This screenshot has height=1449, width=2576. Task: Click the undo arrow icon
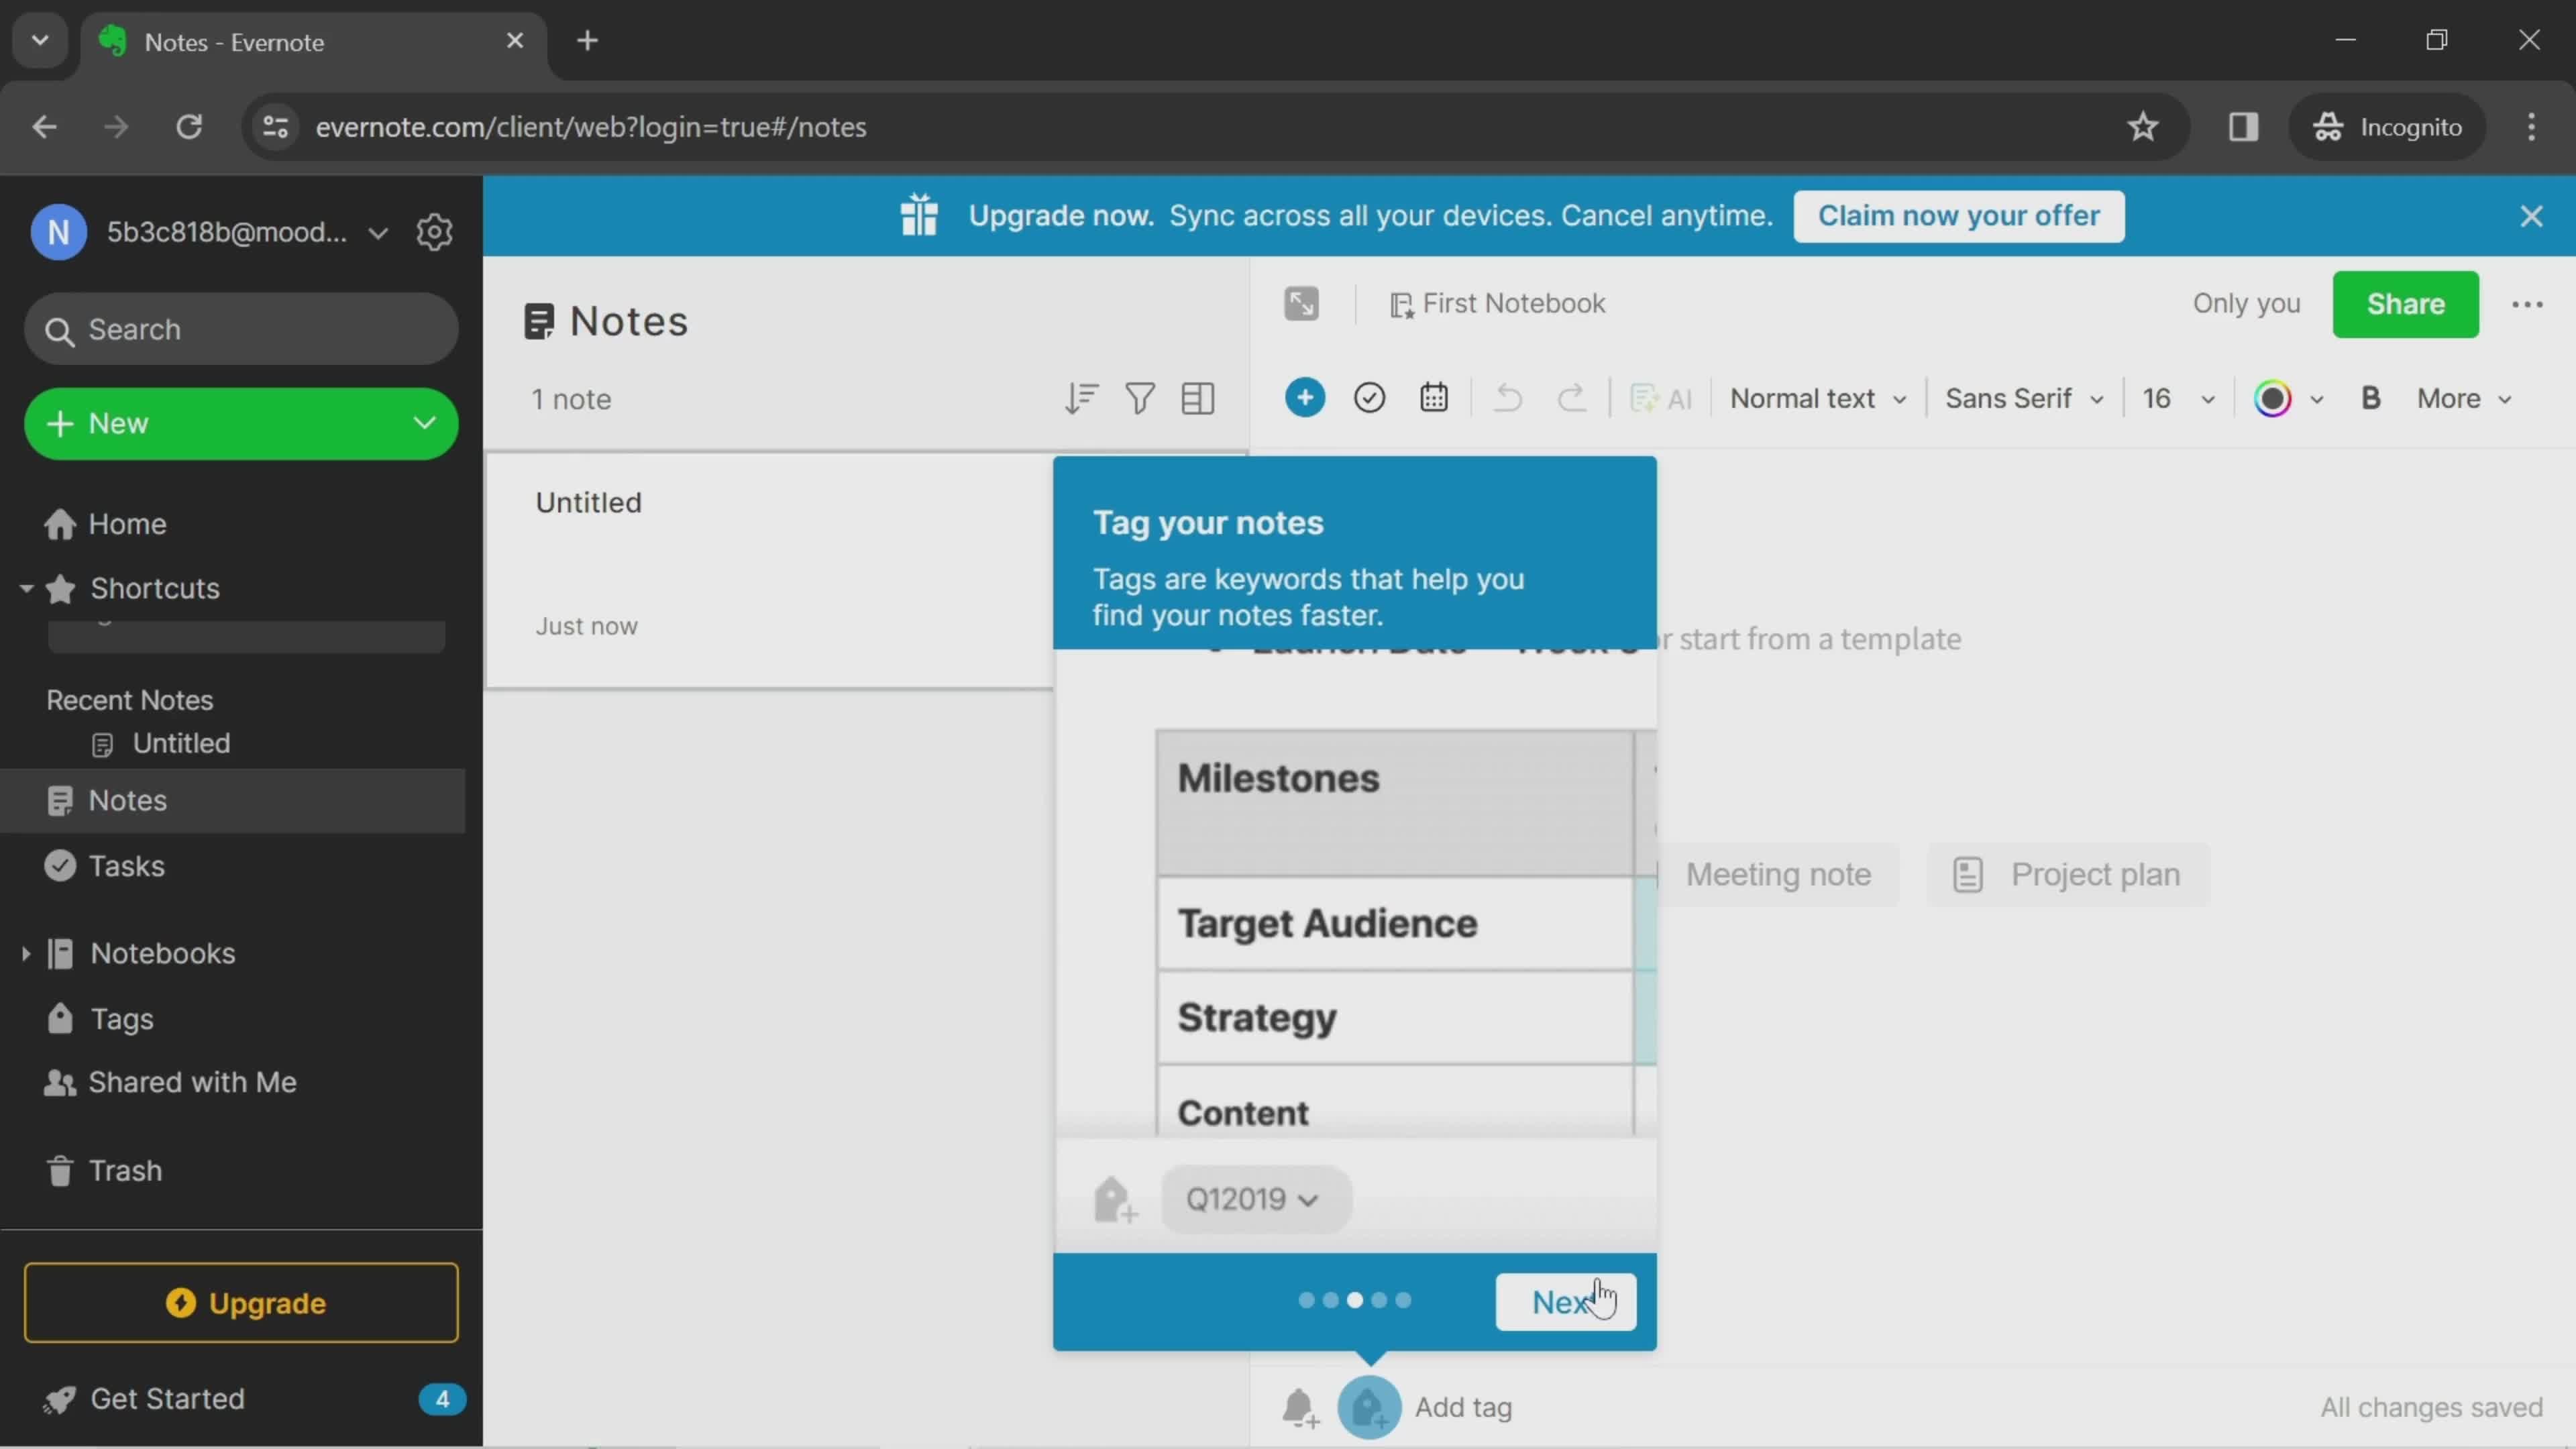(x=1505, y=398)
